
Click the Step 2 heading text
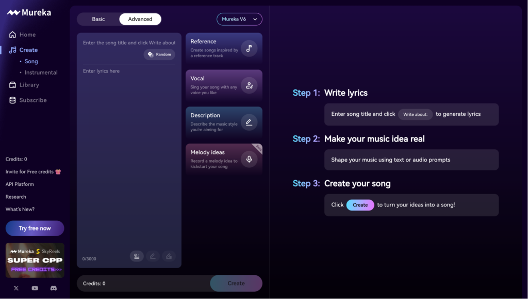pyautogui.click(x=359, y=139)
